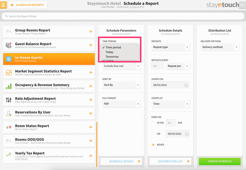
Task: Click the Schedule Details button
Action: click(x=121, y=161)
